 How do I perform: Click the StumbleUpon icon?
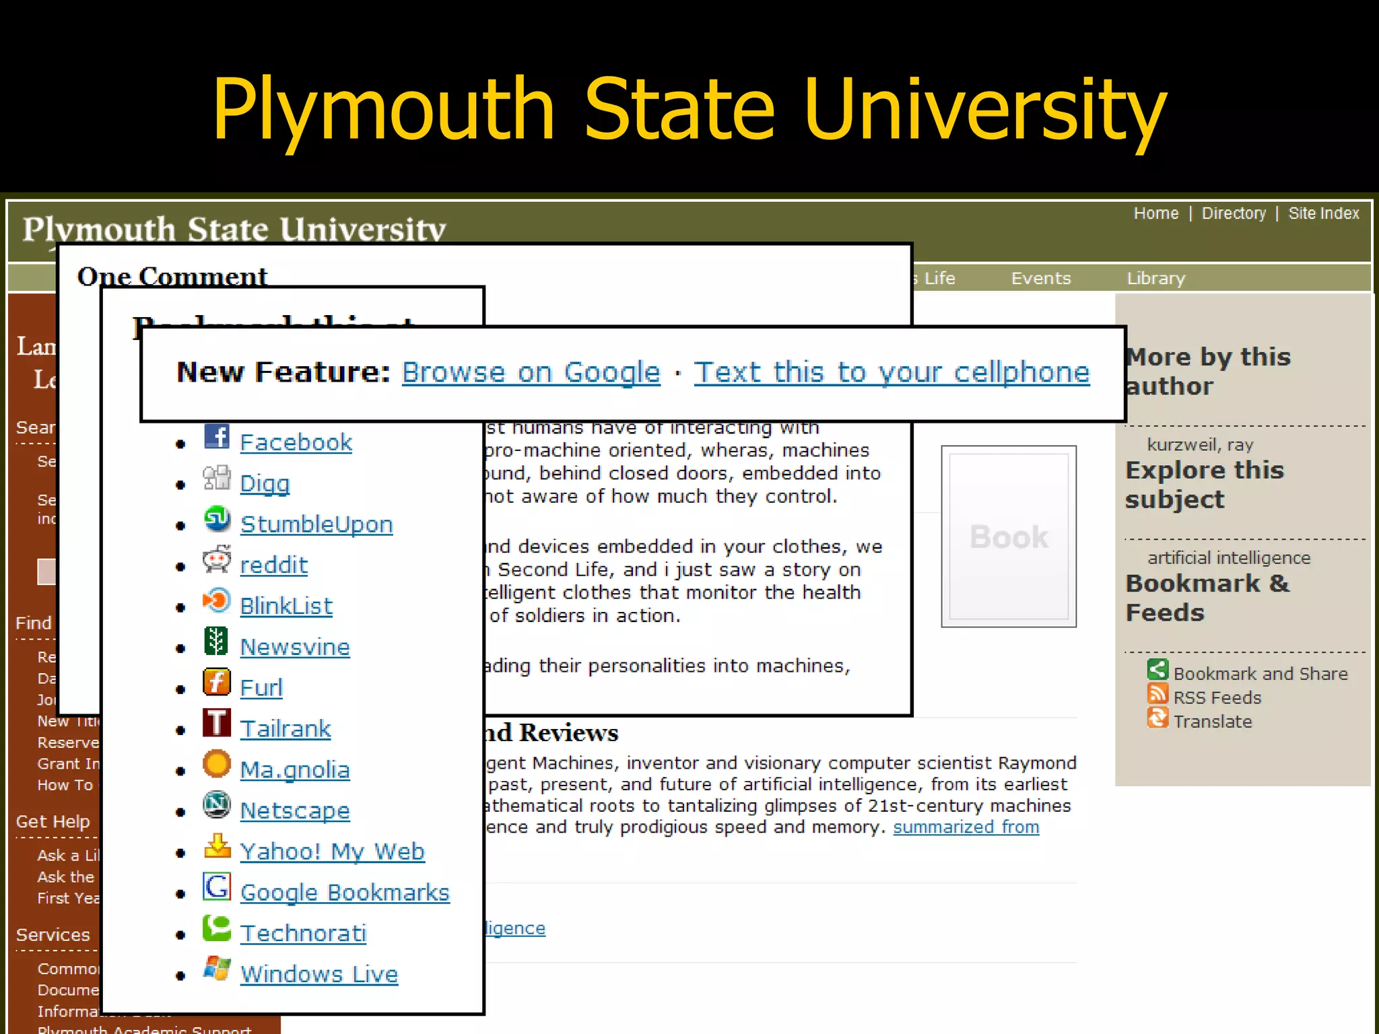[x=217, y=519]
